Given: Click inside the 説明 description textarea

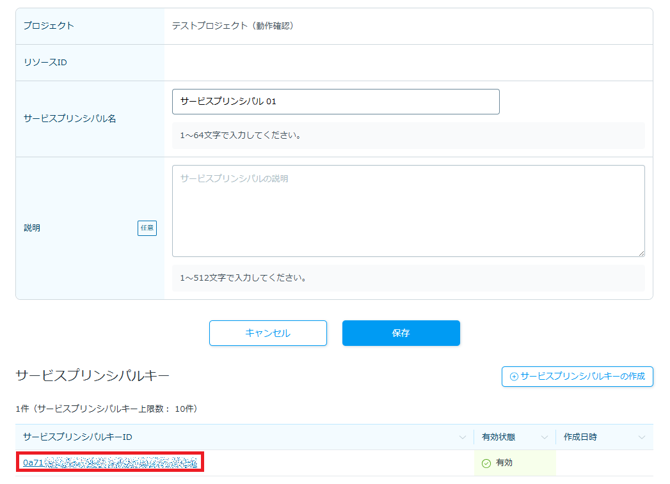Looking at the screenshot, I should coord(408,211).
